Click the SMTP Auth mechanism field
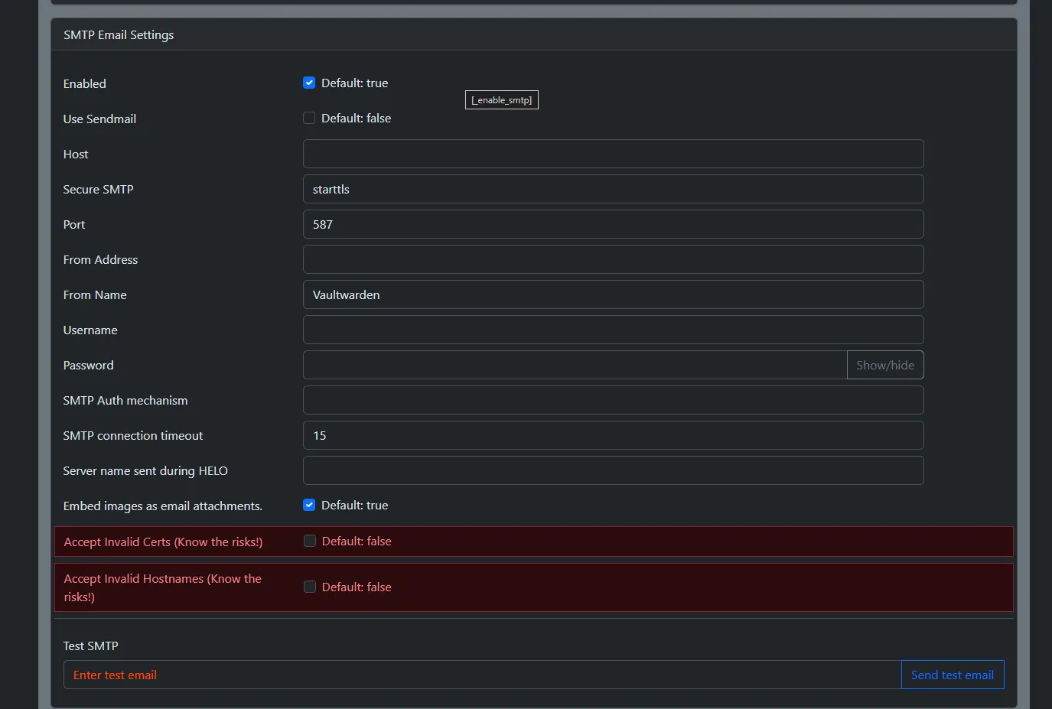This screenshot has width=1052, height=709. click(x=613, y=400)
